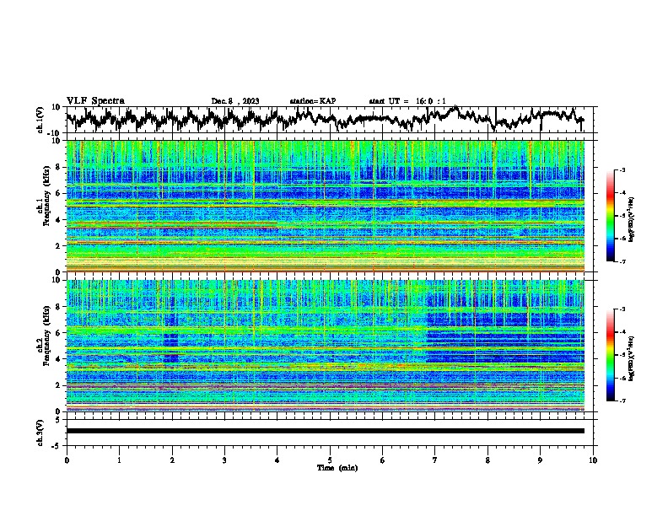
Task: Click the 'Time (min)' axis label
Action: 337,468
